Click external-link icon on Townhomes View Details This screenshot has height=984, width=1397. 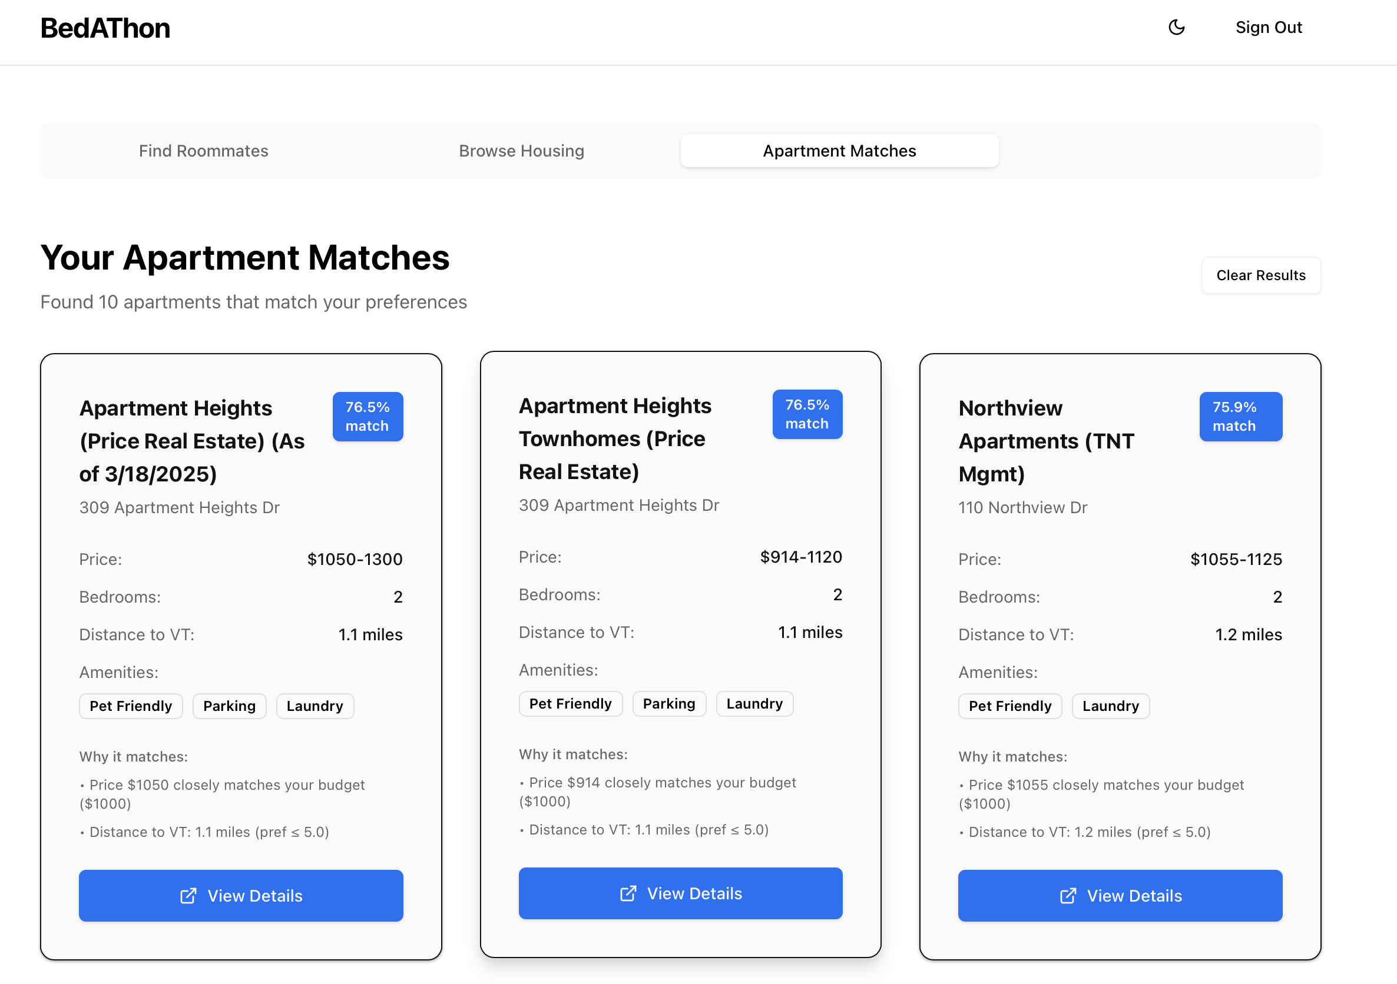(x=628, y=893)
